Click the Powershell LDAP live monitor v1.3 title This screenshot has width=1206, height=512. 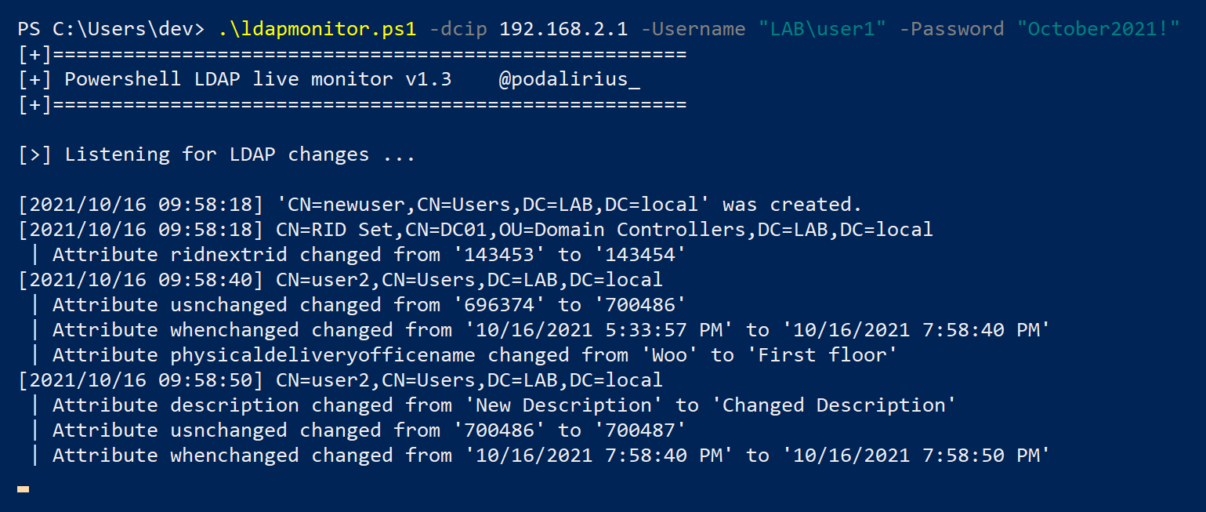(x=258, y=79)
